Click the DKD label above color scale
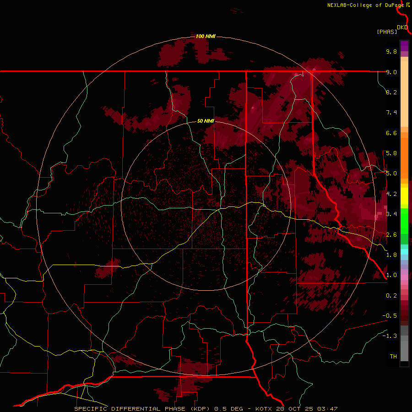 (x=402, y=27)
